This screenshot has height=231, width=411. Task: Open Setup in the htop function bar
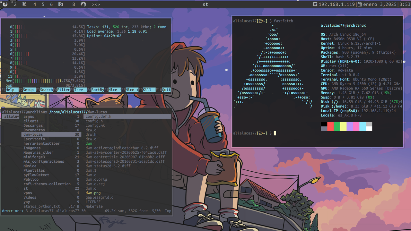tap(29, 90)
